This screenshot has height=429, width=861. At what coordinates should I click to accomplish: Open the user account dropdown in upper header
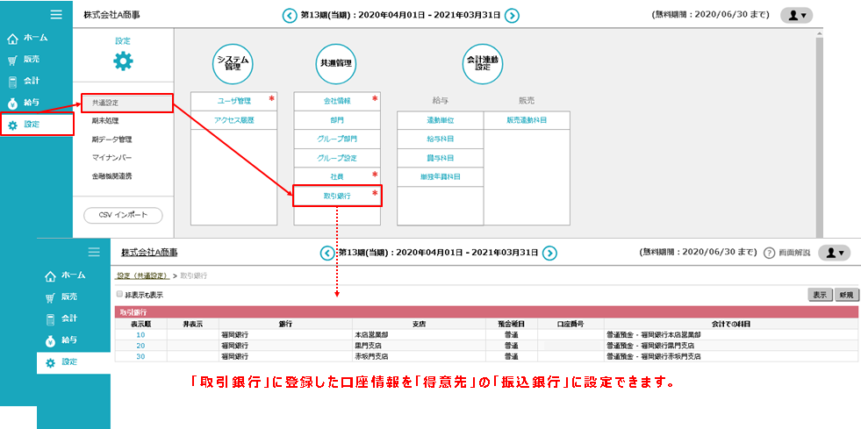(796, 15)
